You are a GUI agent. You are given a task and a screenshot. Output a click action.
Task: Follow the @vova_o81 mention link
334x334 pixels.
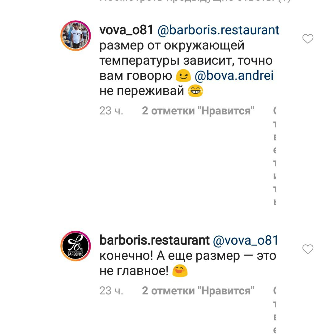(x=245, y=240)
